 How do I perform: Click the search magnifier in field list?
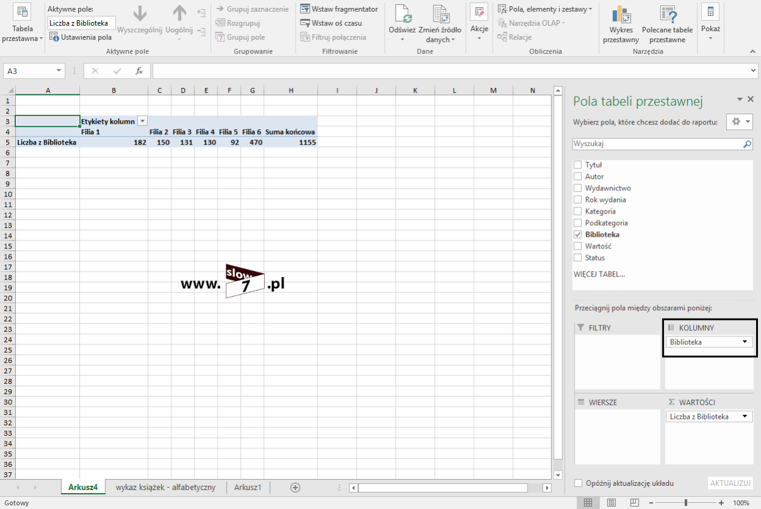(x=747, y=145)
